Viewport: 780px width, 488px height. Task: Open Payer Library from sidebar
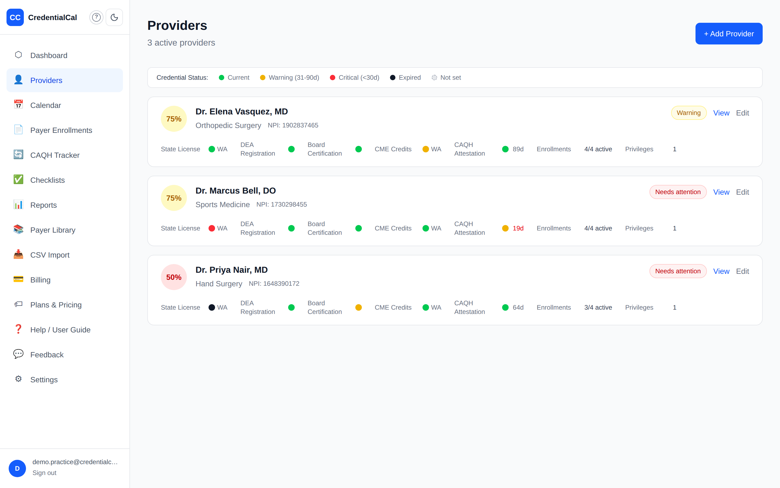coord(64,230)
